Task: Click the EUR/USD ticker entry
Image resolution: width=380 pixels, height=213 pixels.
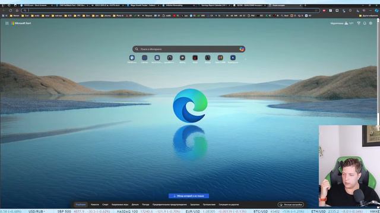Action: pyautogui.click(x=216, y=211)
